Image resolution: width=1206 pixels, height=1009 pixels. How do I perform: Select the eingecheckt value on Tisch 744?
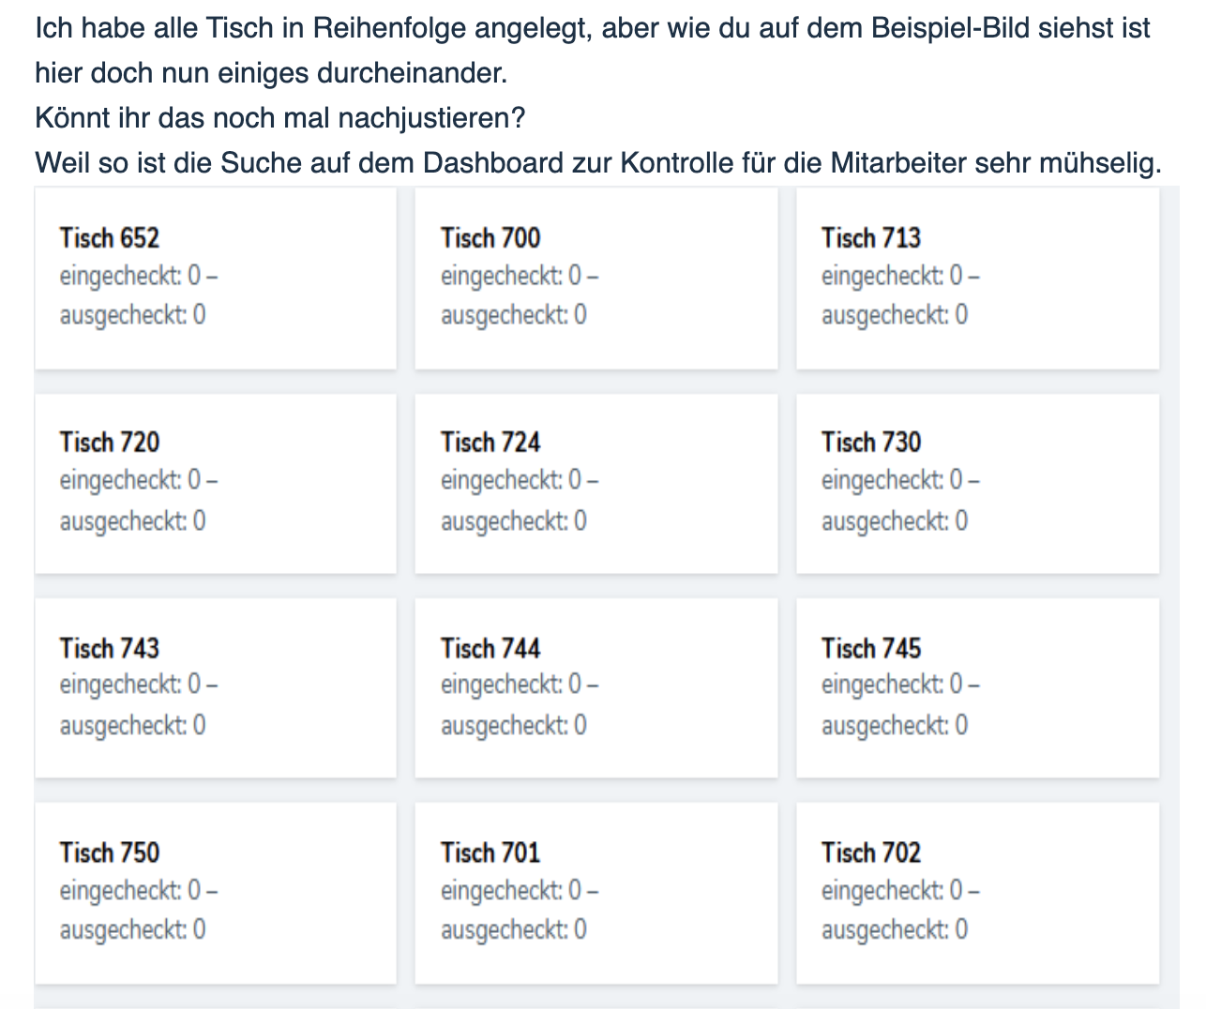[520, 685]
